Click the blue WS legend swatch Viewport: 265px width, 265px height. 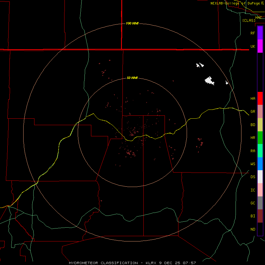click(260, 164)
